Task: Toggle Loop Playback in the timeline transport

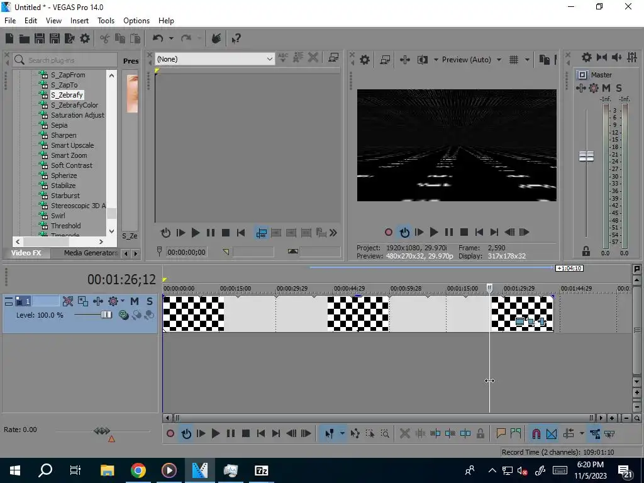Action: tap(186, 433)
